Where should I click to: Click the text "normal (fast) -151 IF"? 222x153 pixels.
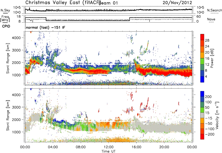click(46, 27)
